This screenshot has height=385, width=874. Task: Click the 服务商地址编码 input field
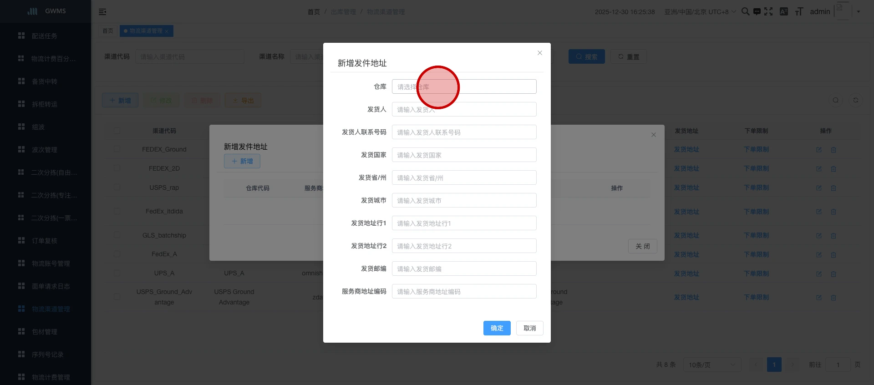(x=464, y=291)
